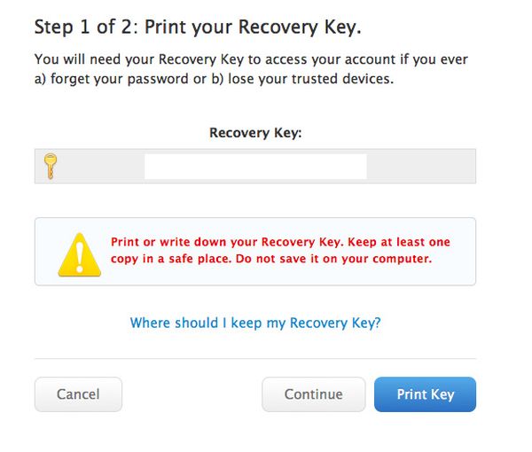Viewport: 532px width, 452px height.
Task: Click the 'Print your Recovery Key.' title portion
Action: pos(253,27)
